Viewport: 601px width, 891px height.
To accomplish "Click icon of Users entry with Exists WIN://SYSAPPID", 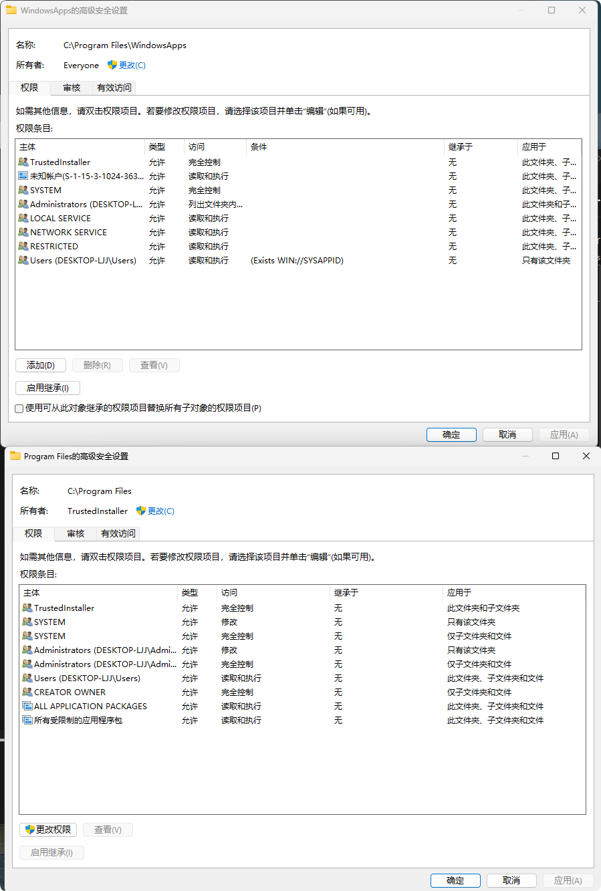I will click(x=23, y=260).
